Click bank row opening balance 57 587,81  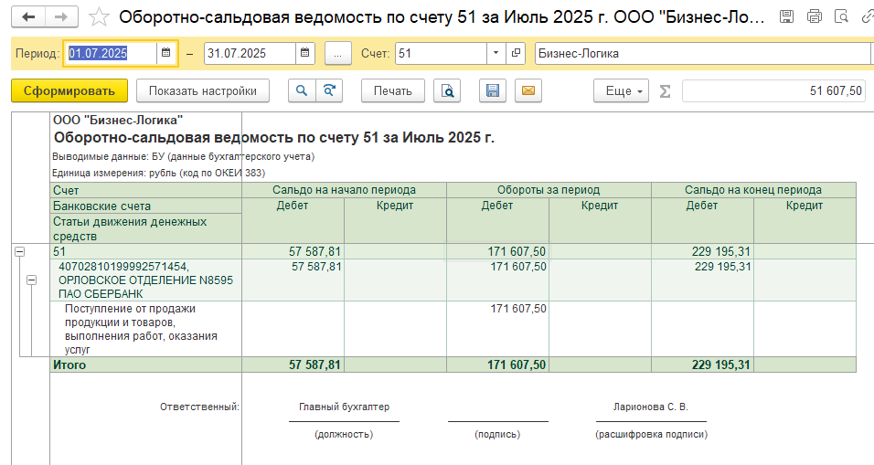tap(293, 280)
